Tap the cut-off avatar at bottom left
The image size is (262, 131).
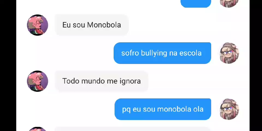coord(37,129)
